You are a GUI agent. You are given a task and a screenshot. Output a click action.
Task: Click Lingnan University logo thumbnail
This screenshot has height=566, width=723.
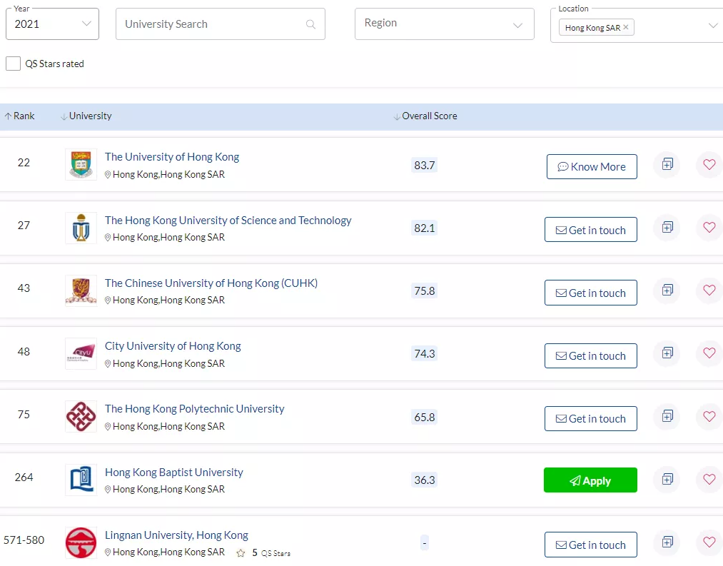point(81,542)
